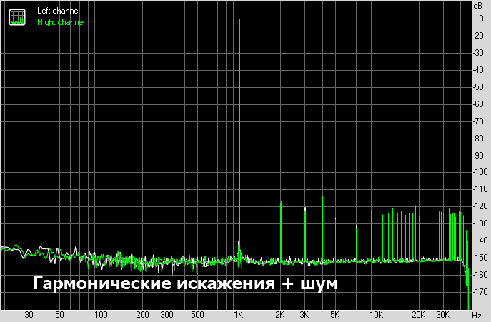The width and height of the screenshot is (491, 322).
Task: Click the 'Гармонические искажения + шум' caption
Action: coord(185,284)
